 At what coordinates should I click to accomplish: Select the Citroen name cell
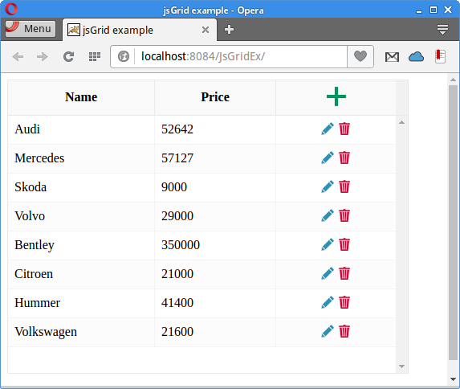[81, 274]
